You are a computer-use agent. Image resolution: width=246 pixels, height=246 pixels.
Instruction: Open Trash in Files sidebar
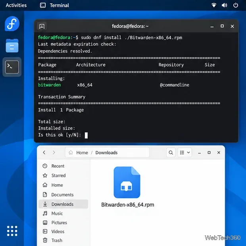(x=63, y=240)
